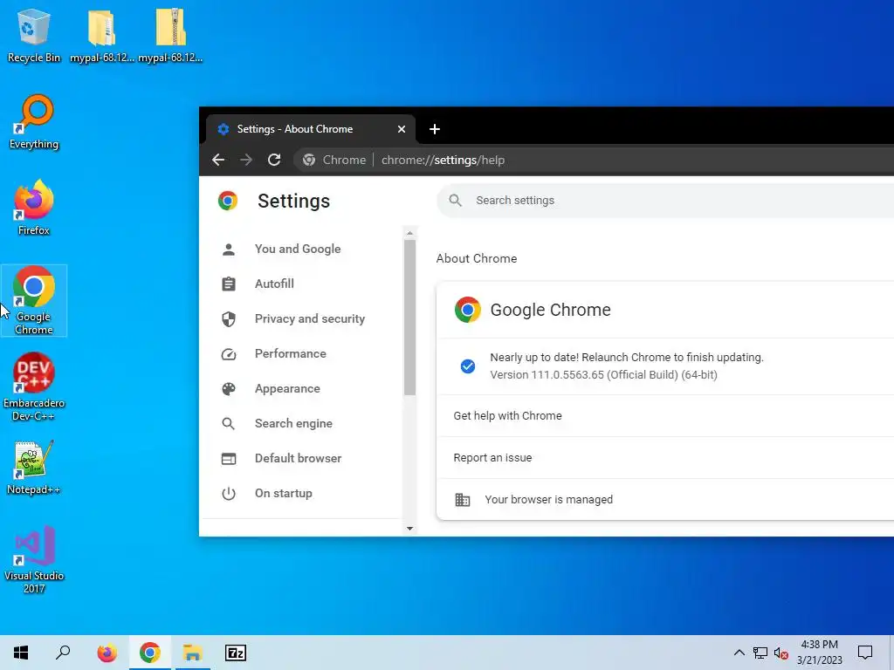This screenshot has height=670, width=894.
Task: Click the sidebar scrollbar up arrow
Action: [409, 233]
